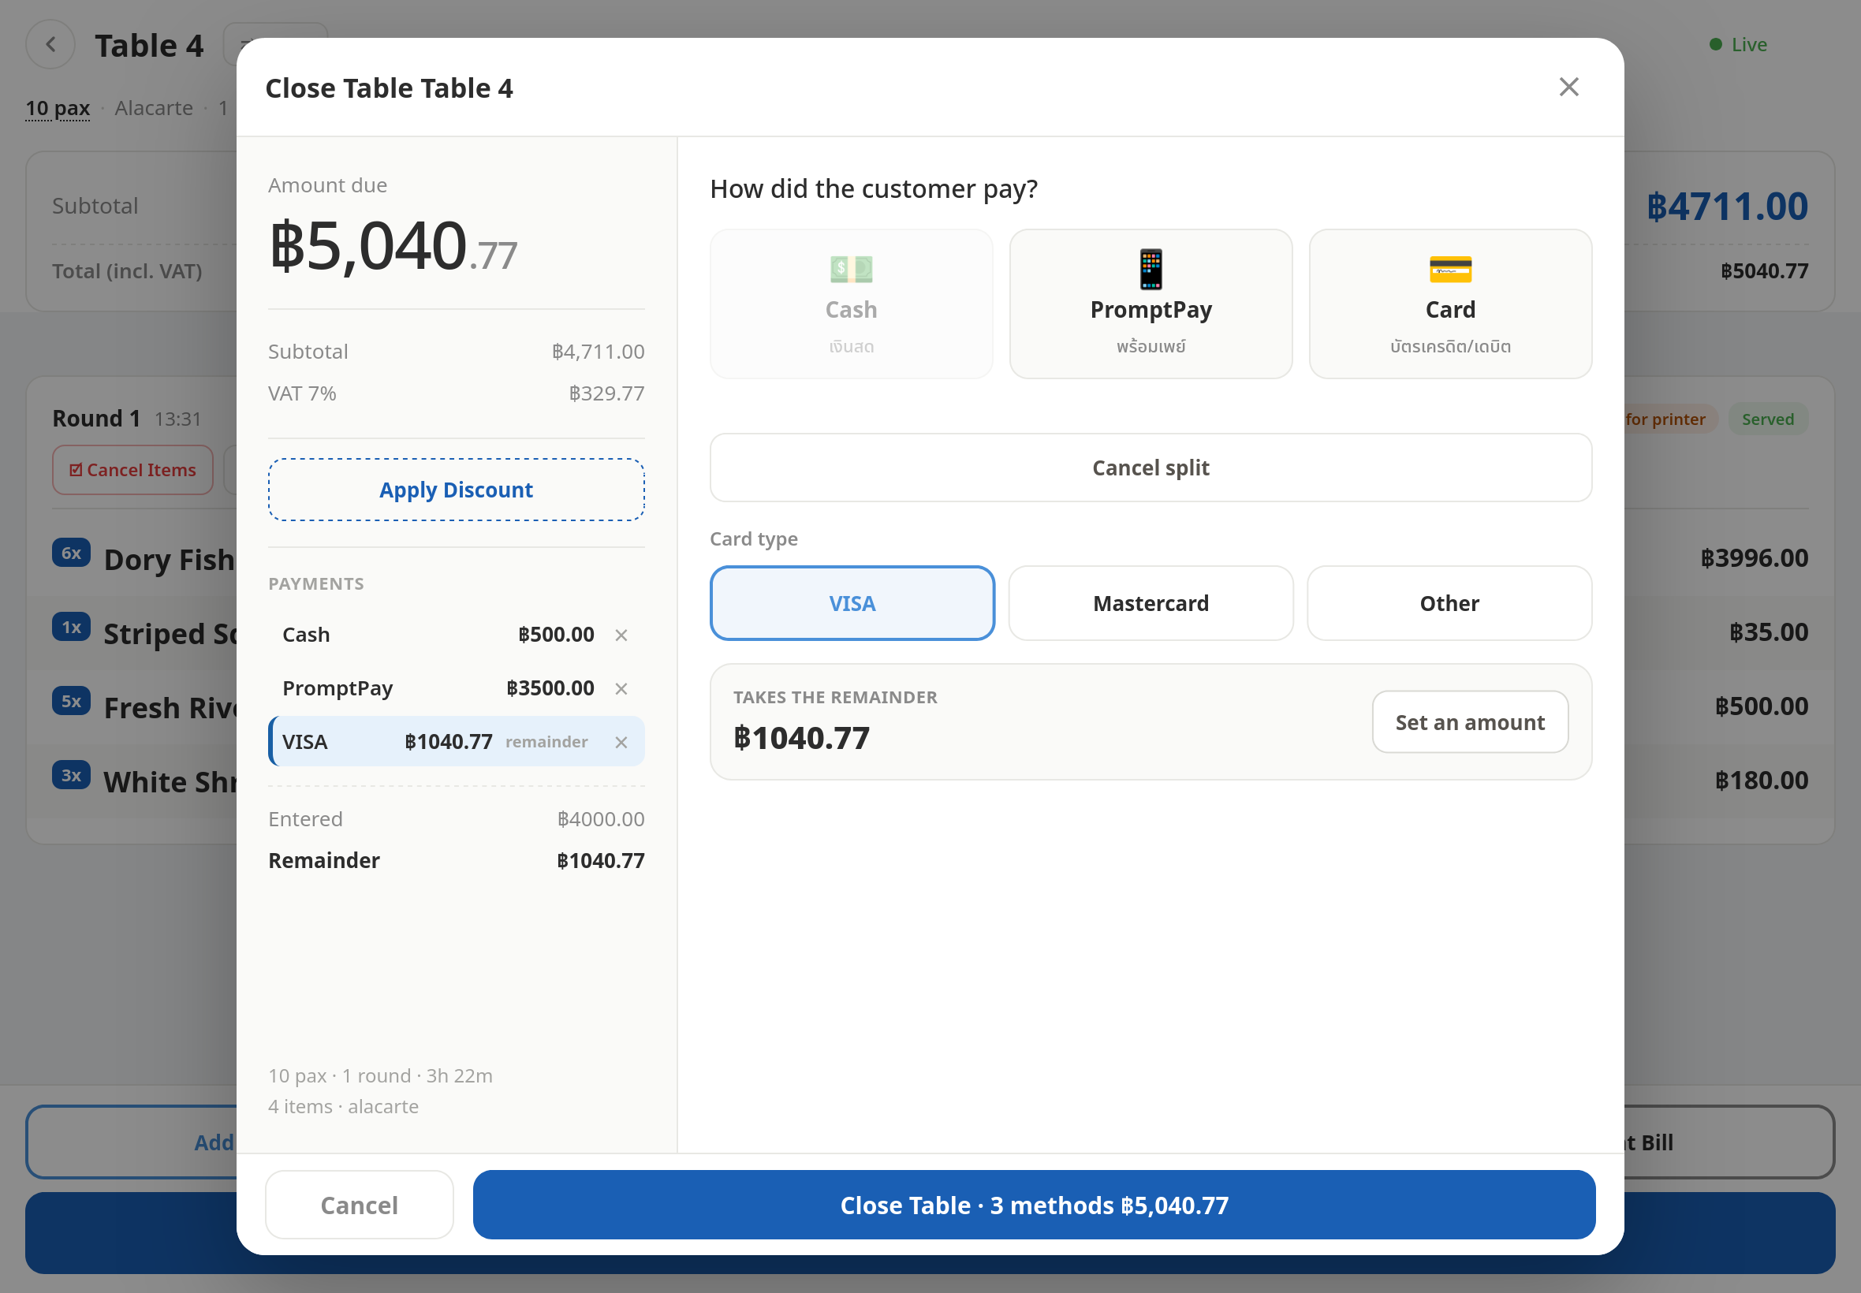The width and height of the screenshot is (1861, 1293).
Task: Click the ฿3996.00 price in background
Action: click(1754, 558)
